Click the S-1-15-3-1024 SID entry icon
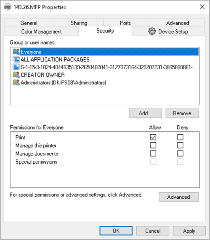210x240 pixels. (x=16, y=67)
